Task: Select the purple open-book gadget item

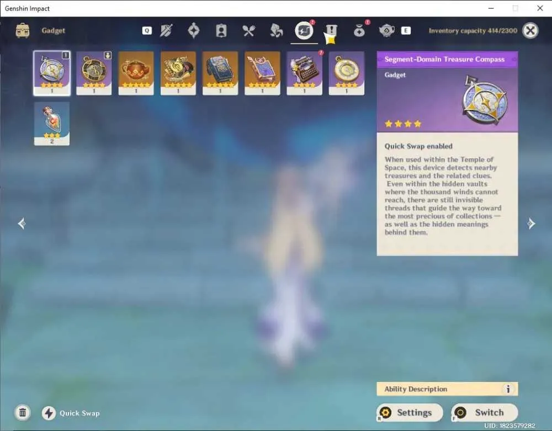Action: tap(262, 73)
